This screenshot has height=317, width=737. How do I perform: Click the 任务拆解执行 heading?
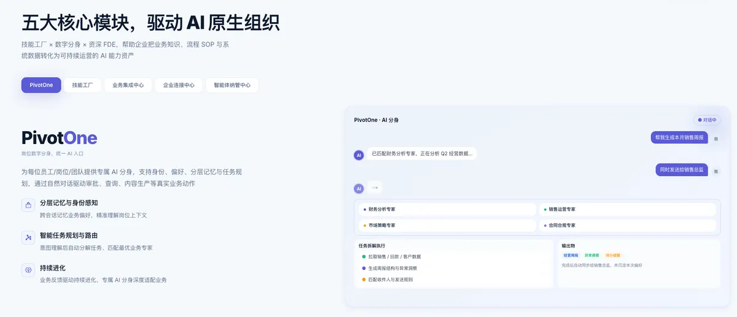(x=372, y=246)
